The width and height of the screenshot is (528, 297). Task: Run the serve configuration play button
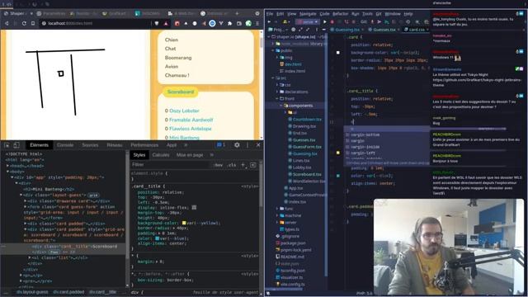324,22
